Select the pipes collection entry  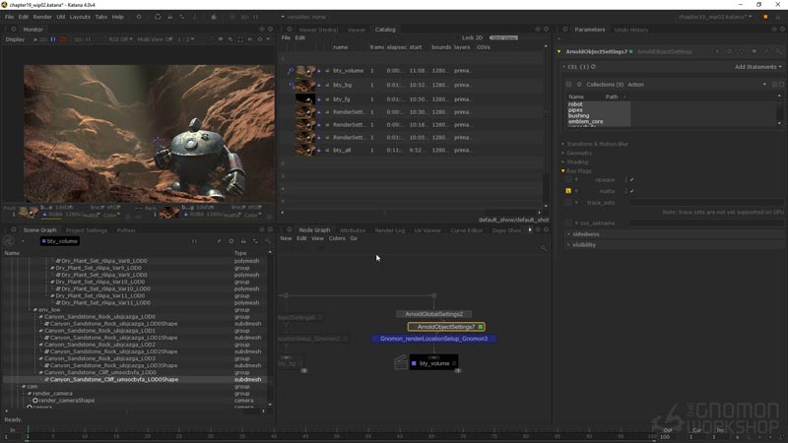coord(575,110)
